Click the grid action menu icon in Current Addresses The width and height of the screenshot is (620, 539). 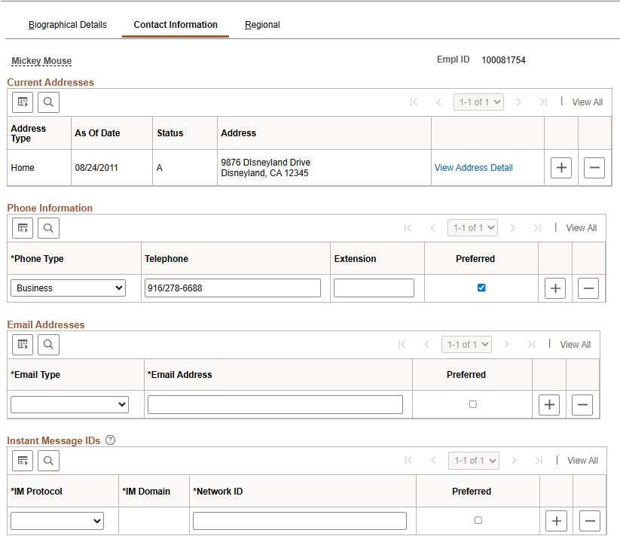(23, 102)
